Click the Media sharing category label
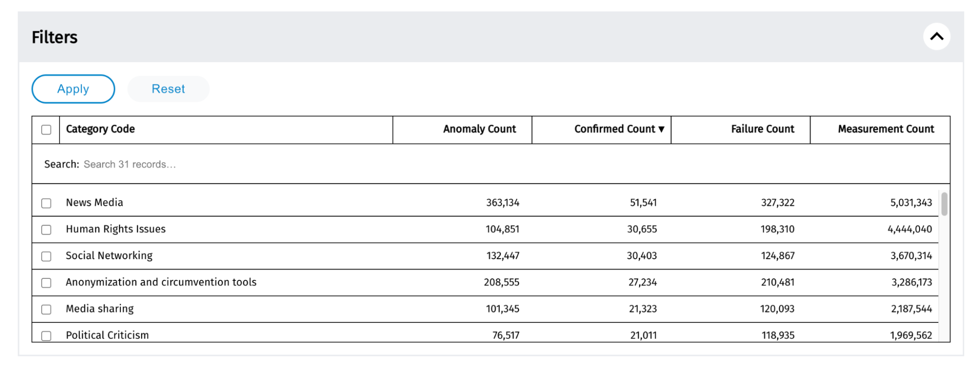Screen dimensions: 979x366 (100, 309)
